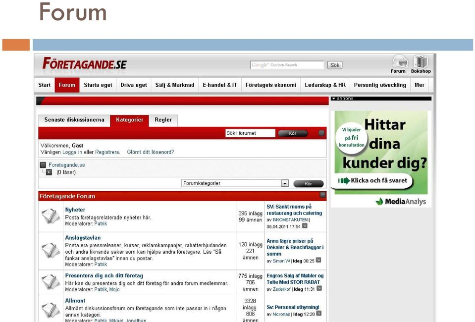Click the Sök button next to Google search

(x=335, y=65)
